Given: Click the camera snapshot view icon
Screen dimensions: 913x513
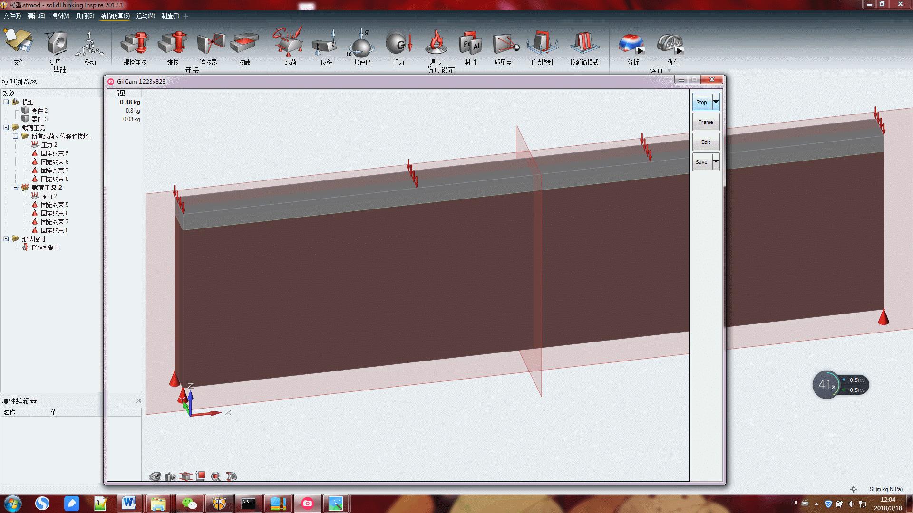Looking at the screenshot, I should (170, 476).
